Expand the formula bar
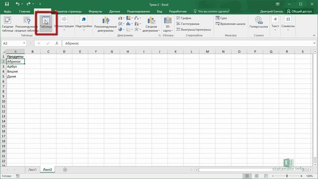Screen dimensions: 318x179 [x=314, y=43]
